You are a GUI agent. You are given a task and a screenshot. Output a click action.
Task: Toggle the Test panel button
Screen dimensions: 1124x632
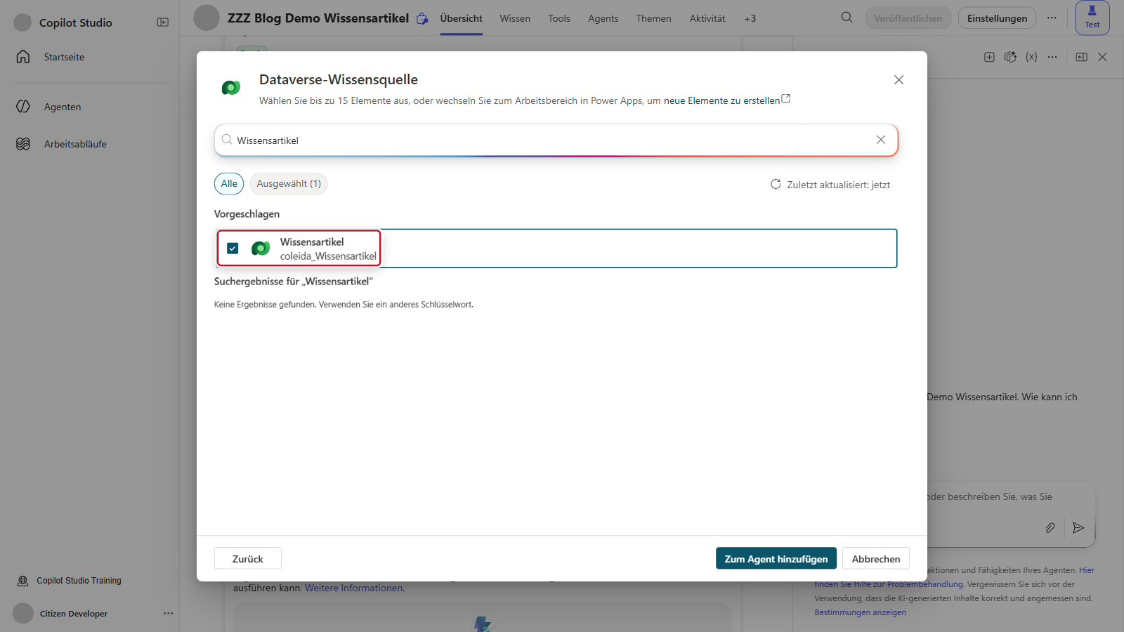1092,18
